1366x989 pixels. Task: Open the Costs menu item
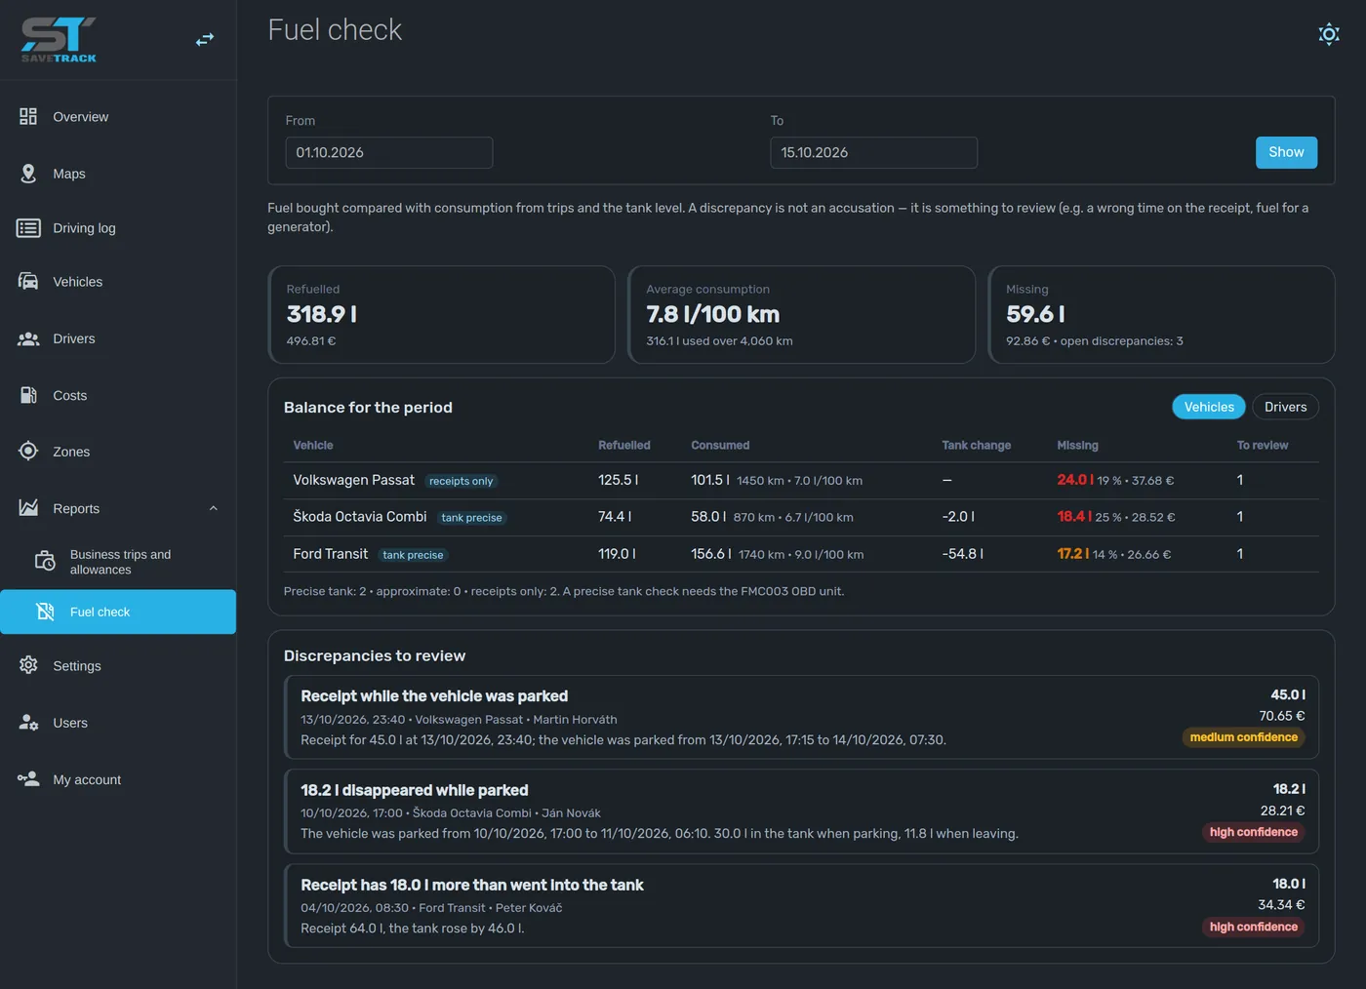(118, 396)
